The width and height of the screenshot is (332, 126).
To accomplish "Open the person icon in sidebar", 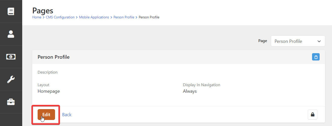I will pyautogui.click(x=11, y=34).
